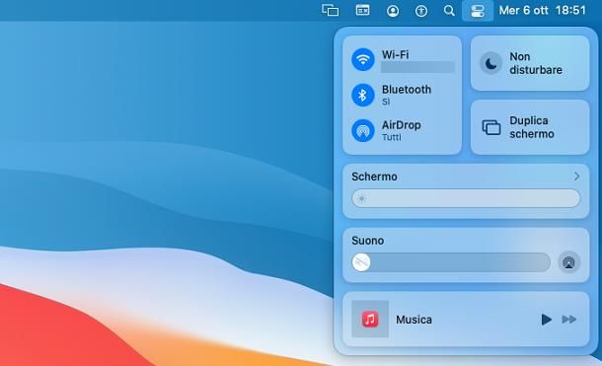Expand the Schermo display options chevron

(576, 177)
